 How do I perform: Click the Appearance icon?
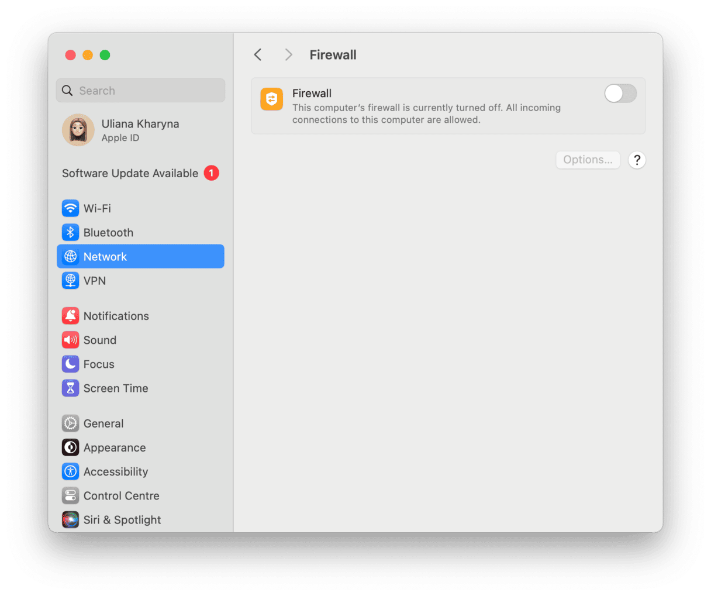click(x=71, y=447)
